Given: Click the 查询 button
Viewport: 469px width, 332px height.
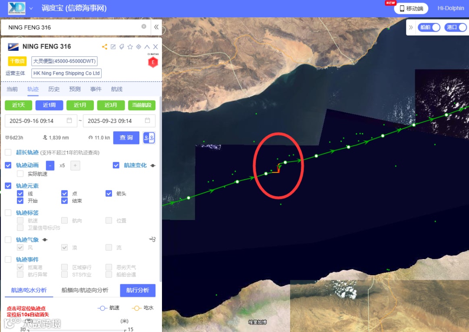Looking at the screenshot, I should pyautogui.click(x=126, y=138).
